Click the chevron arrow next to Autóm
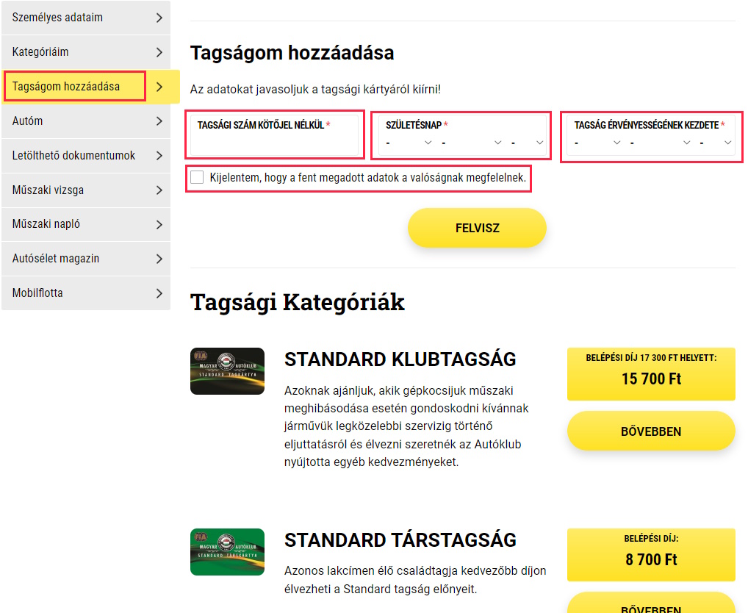Screen dimensions: 748x613 (159, 121)
